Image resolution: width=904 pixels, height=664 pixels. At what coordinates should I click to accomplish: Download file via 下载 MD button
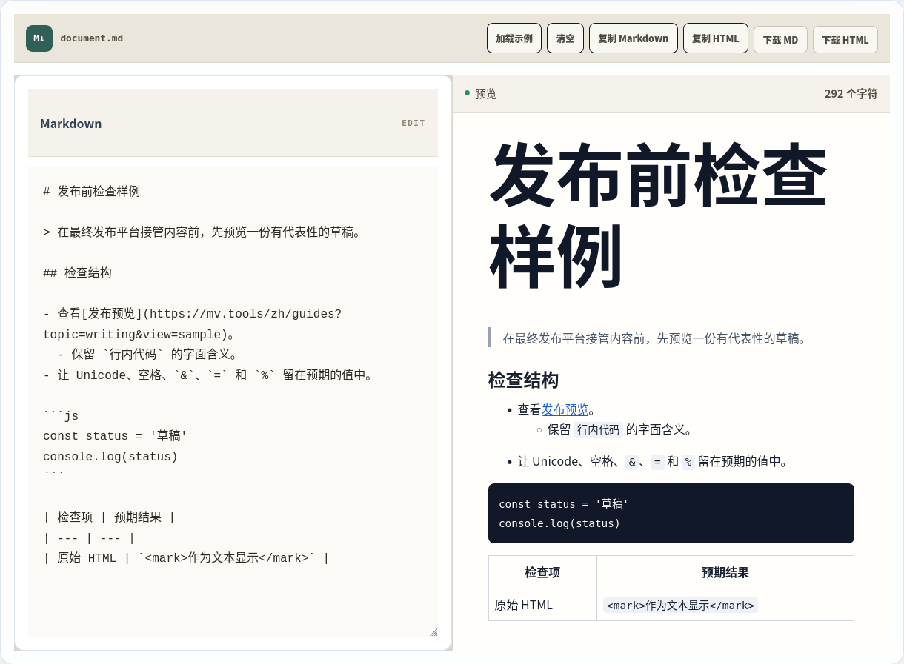(780, 40)
